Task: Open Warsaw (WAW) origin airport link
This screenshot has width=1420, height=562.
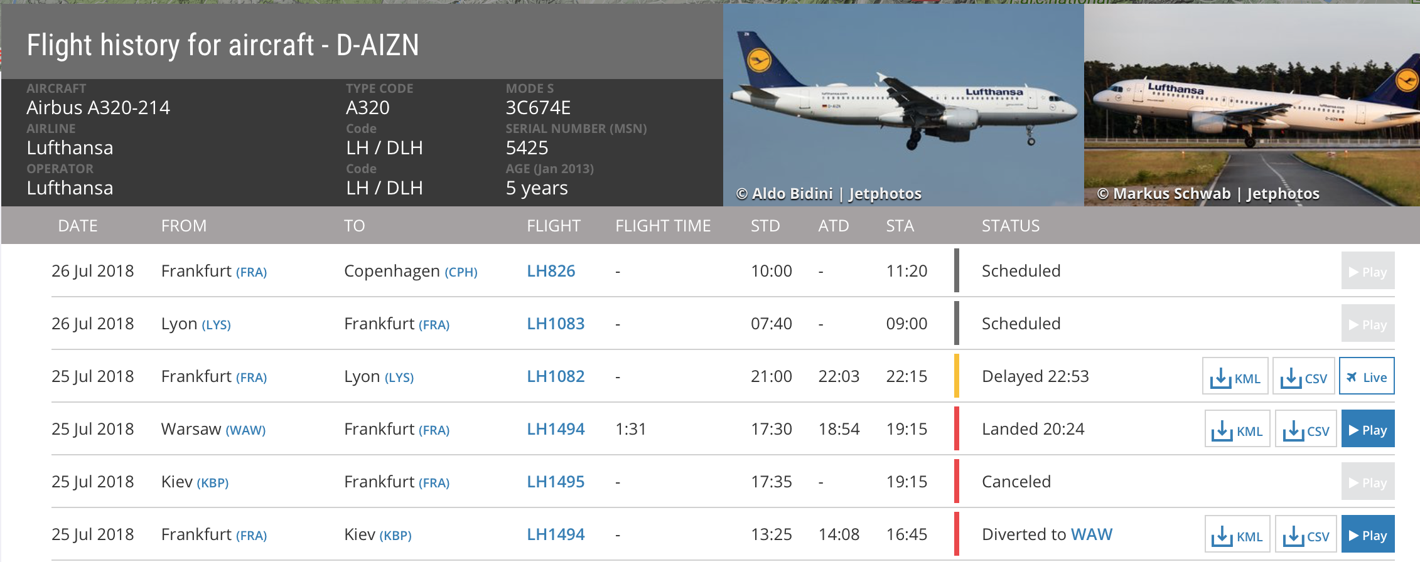Action: [x=245, y=430]
